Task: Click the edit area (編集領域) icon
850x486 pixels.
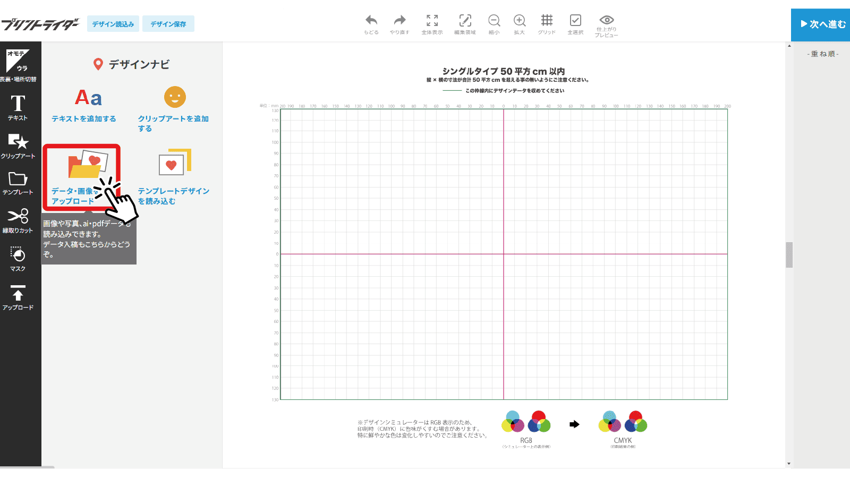Action: click(x=465, y=21)
